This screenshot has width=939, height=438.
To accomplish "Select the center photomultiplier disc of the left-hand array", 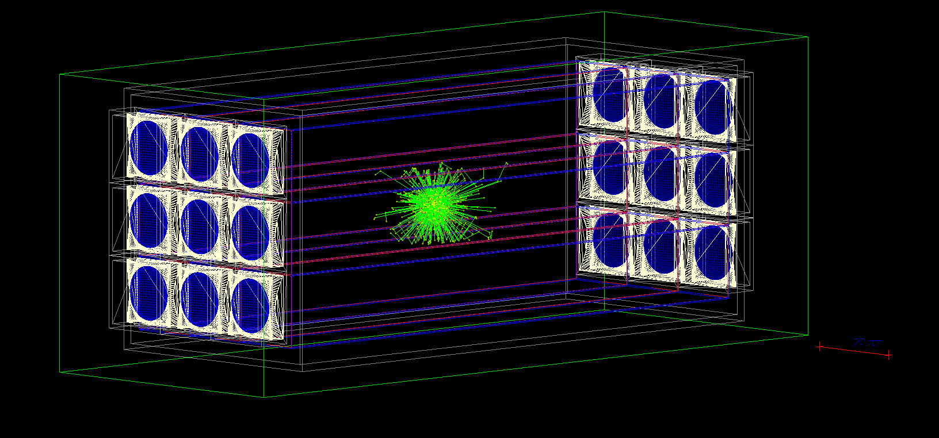I will pos(199,226).
